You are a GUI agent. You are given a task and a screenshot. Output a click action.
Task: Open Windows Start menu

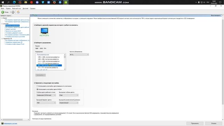pos(3,2)
